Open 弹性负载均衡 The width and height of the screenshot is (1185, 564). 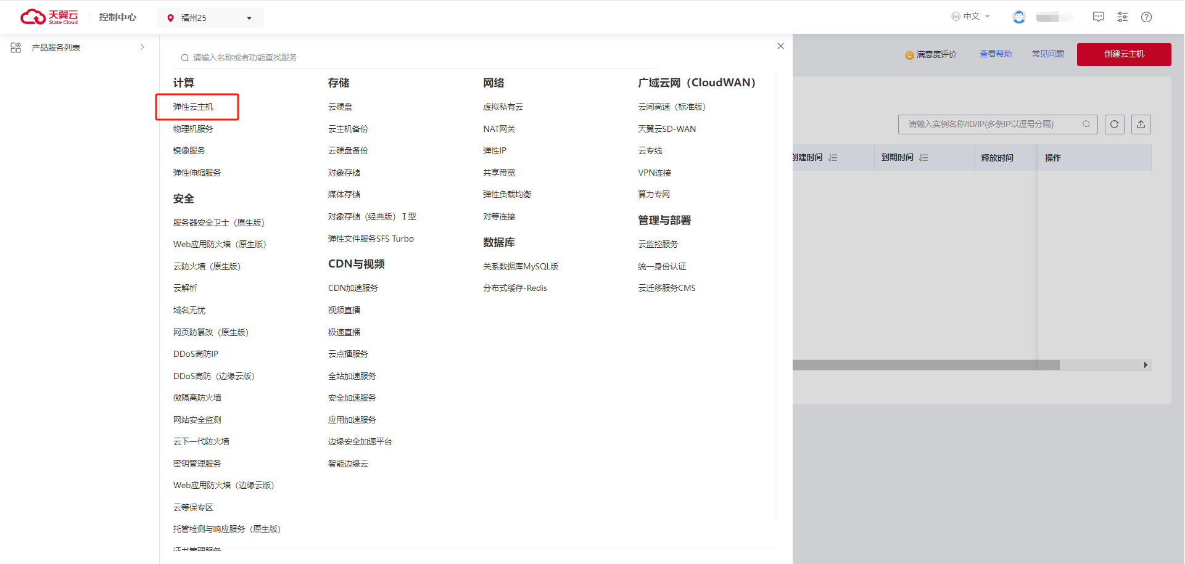click(x=507, y=194)
